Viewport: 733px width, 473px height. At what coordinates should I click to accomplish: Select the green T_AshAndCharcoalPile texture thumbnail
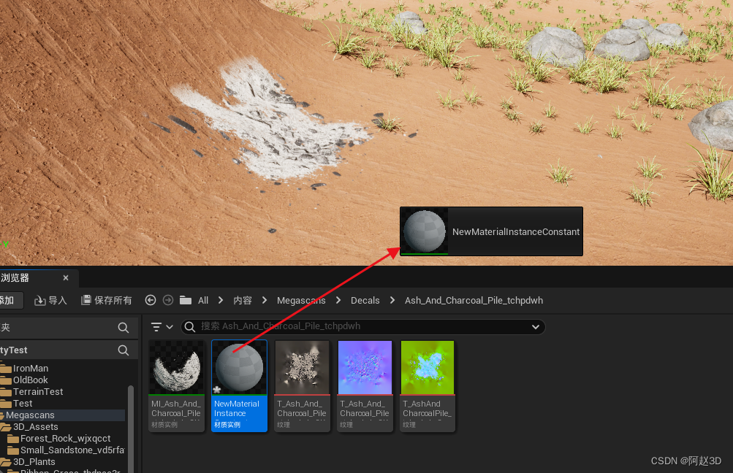tap(427, 367)
